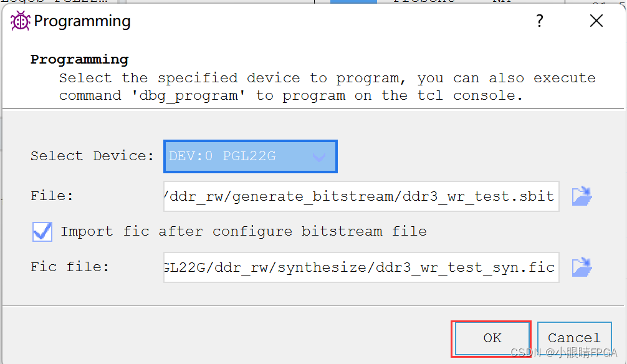Click the chevron arrow on device dropdown
The height and width of the screenshot is (364, 627).
pyautogui.click(x=319, y=157)
